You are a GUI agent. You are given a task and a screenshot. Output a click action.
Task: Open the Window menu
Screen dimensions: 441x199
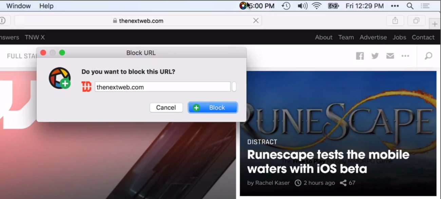18,6
